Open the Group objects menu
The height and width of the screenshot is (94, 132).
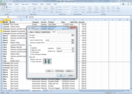click(x=113, y=9)
